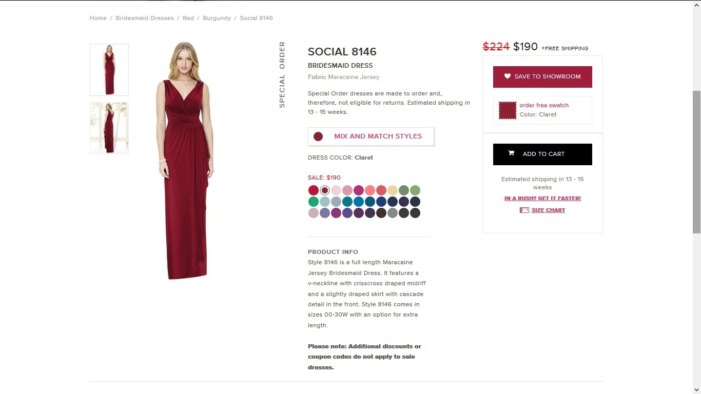Add the dress to the cart

pyautogui.click(x=542, y=154)
